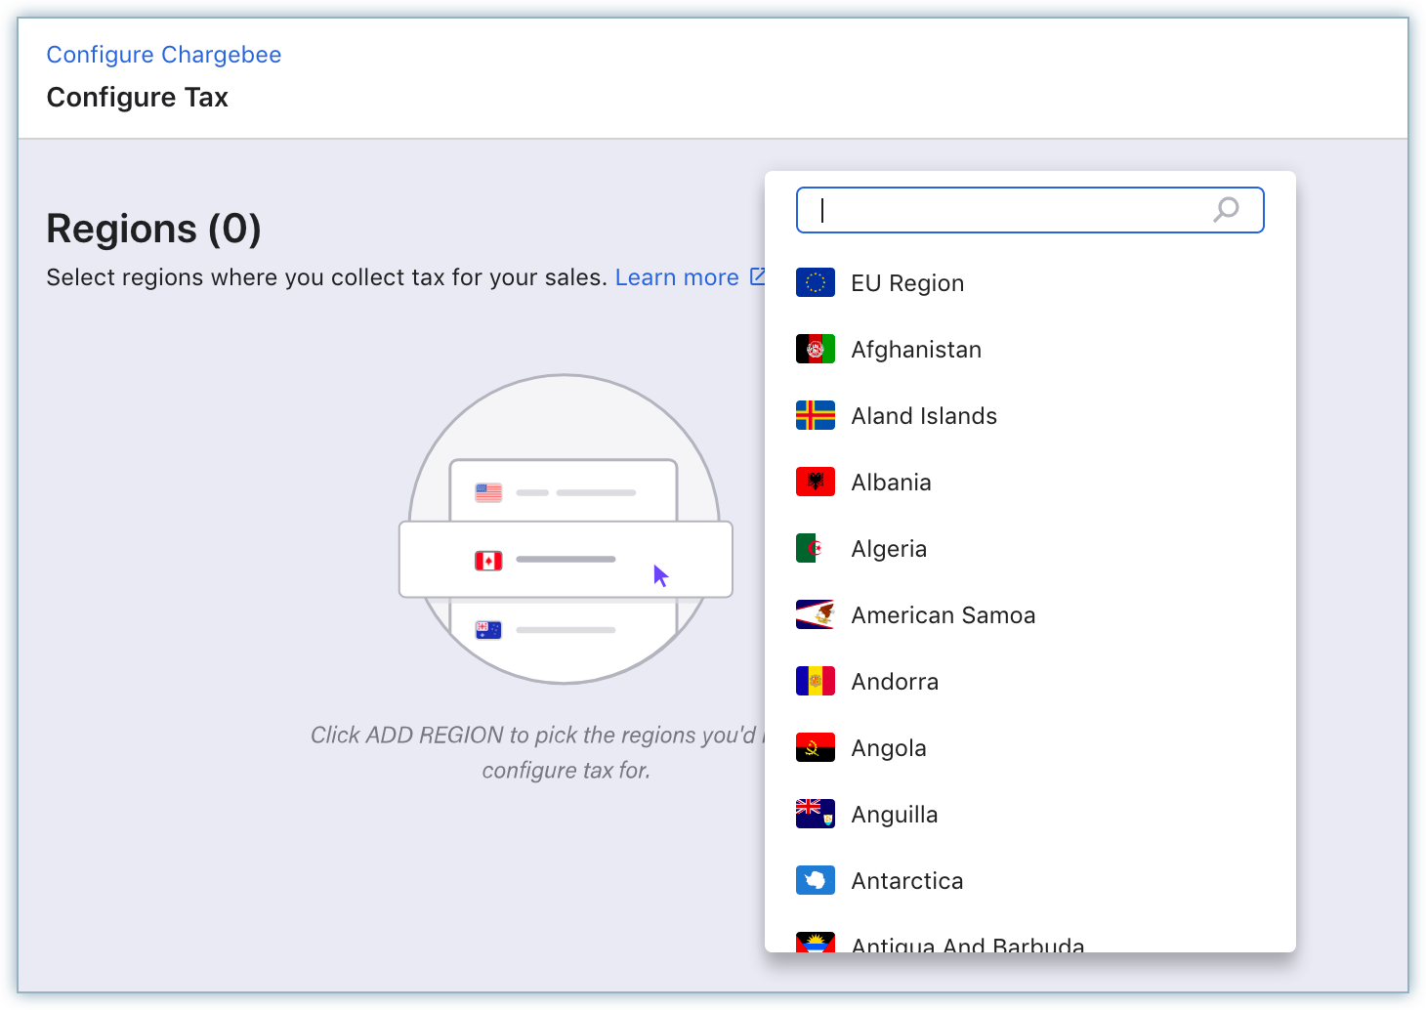Choose Algeria as a region

point(1029,548)
